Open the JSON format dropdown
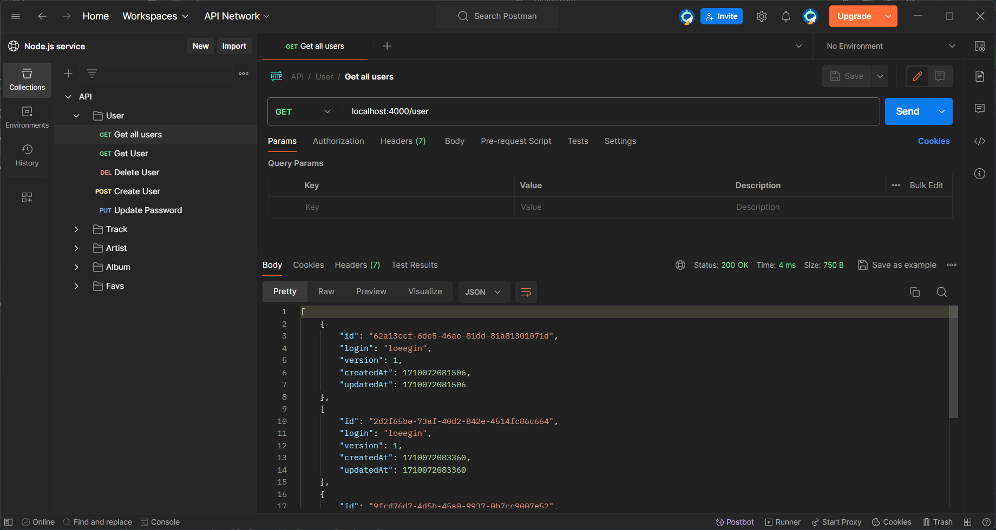The image size is (996, 530). click(x=484, y=292)
